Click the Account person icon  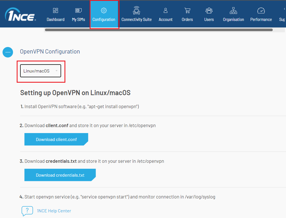(x=165, y=10)
